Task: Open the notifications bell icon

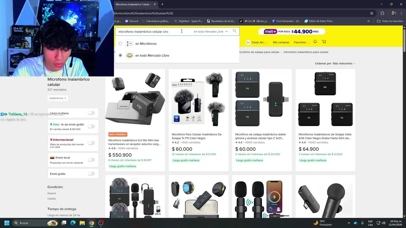Action: (x=315, y=42)
